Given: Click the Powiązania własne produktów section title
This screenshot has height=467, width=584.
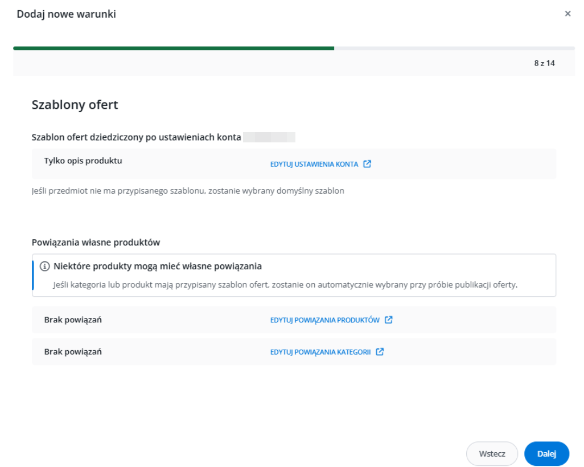Looking at the screenshot, I should tap(96, 243).
